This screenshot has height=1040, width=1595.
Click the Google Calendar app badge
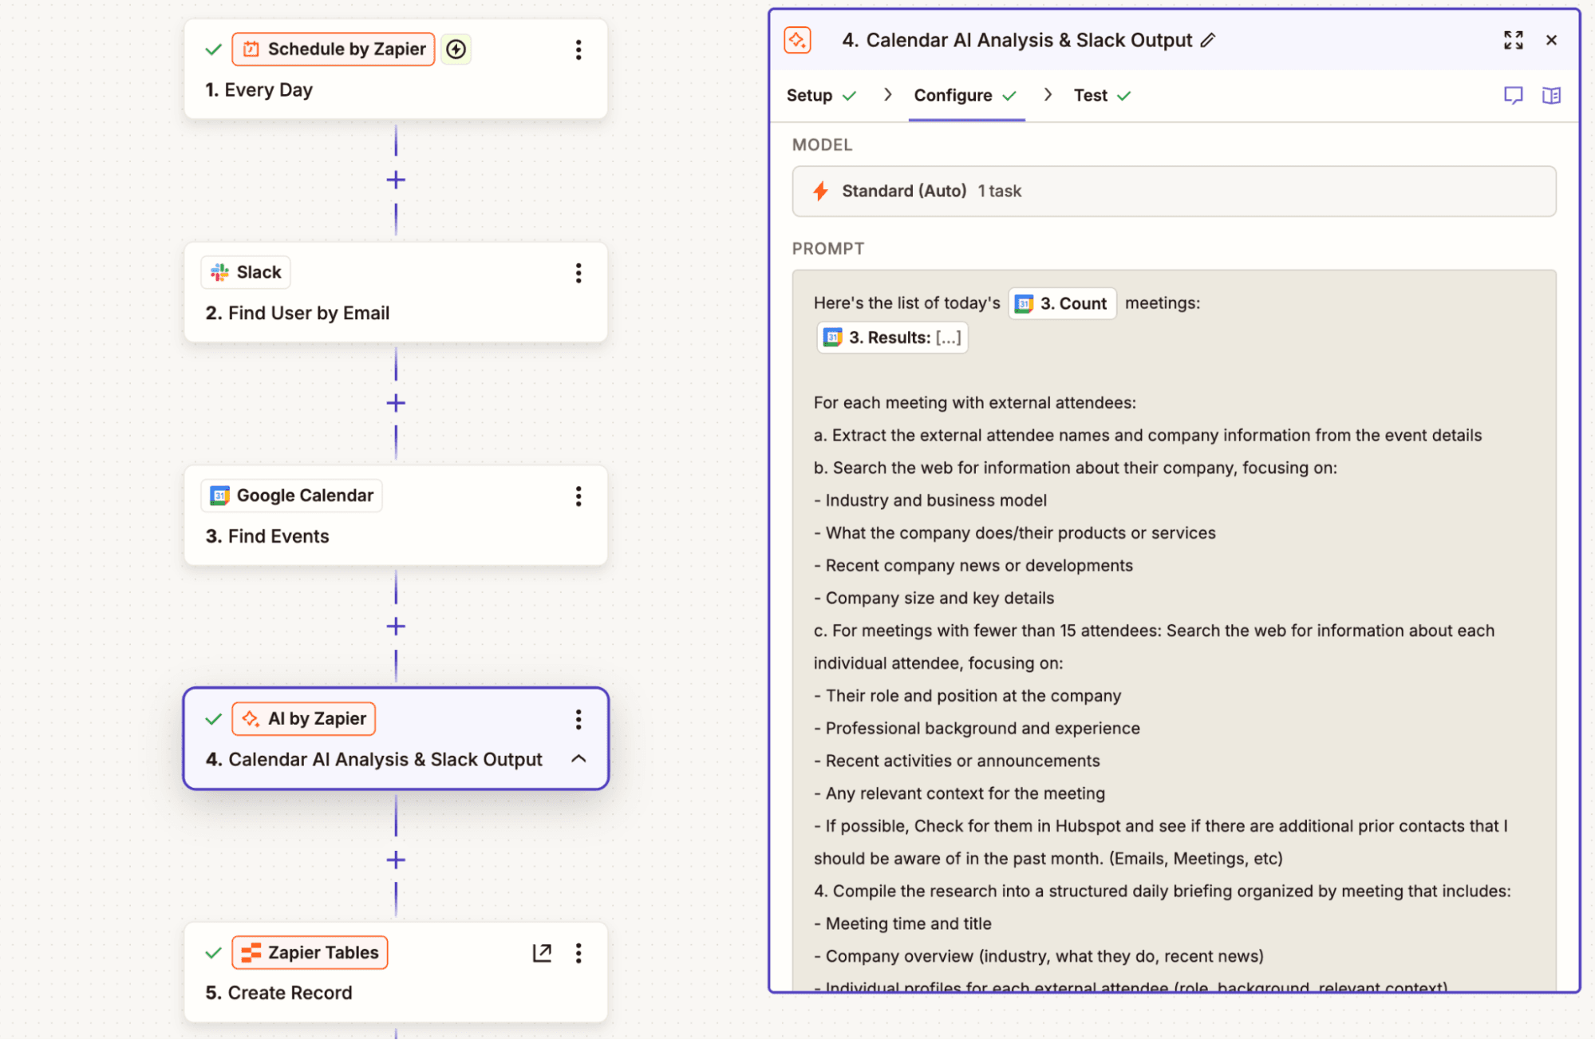pos(292,496)
